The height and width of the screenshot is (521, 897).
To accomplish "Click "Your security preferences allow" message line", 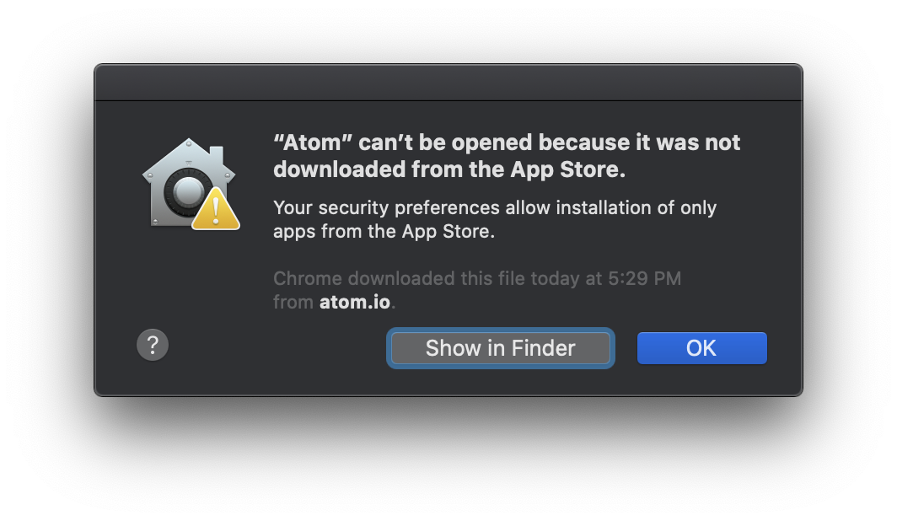I will tap(412, 207).
